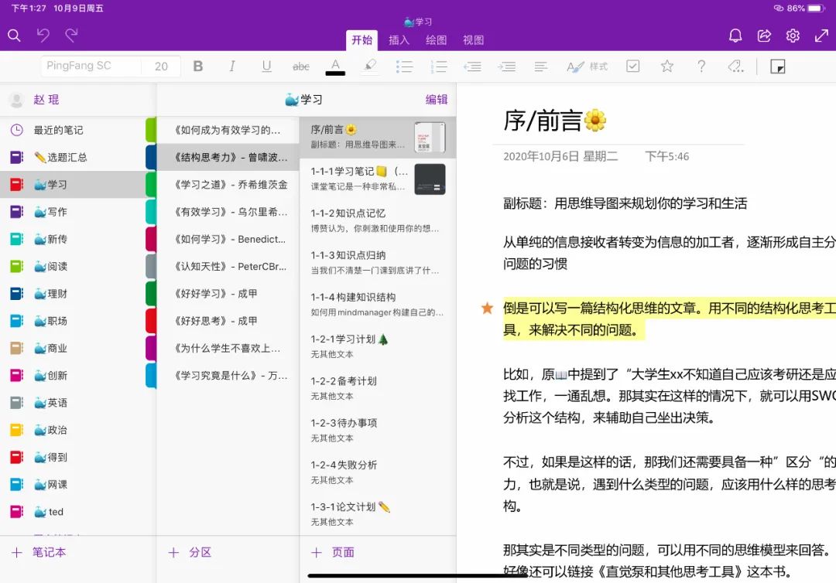Viewport: 836px width, 583px height.
Task: Tap the 编辑 edit button
Action: tap(436, 100)
